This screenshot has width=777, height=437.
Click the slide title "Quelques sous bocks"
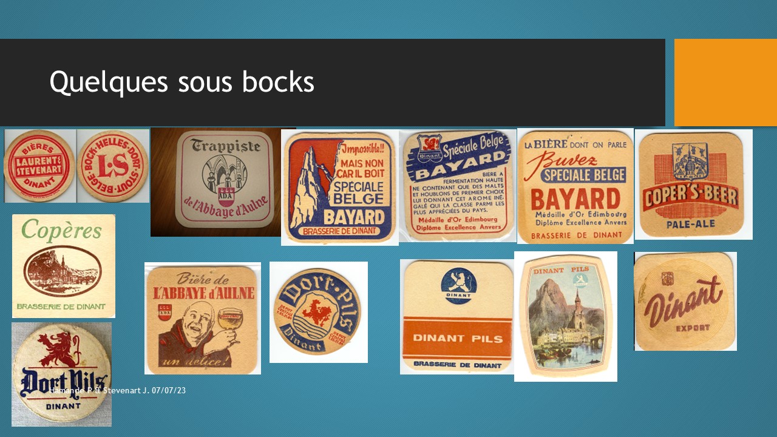click(x=182, y=82)
